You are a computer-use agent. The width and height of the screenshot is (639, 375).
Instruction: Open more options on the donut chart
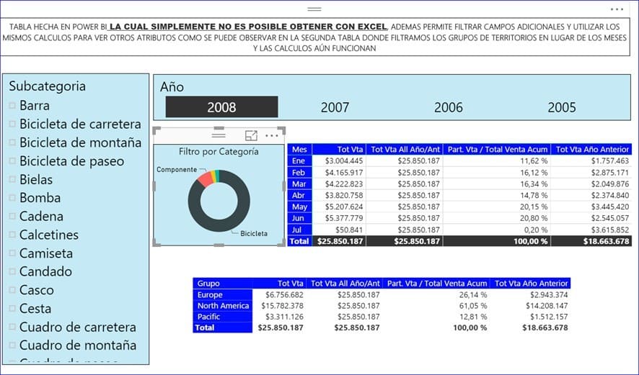pos(271,135)
